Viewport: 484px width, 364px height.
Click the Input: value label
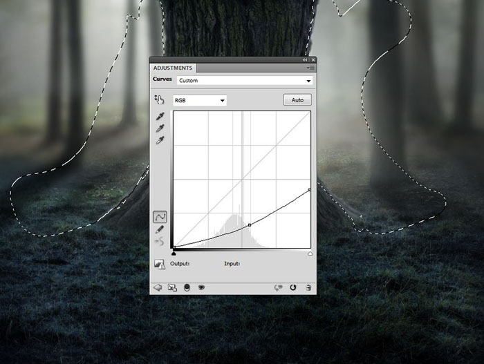pyautogui.click(x=232, y=264)
